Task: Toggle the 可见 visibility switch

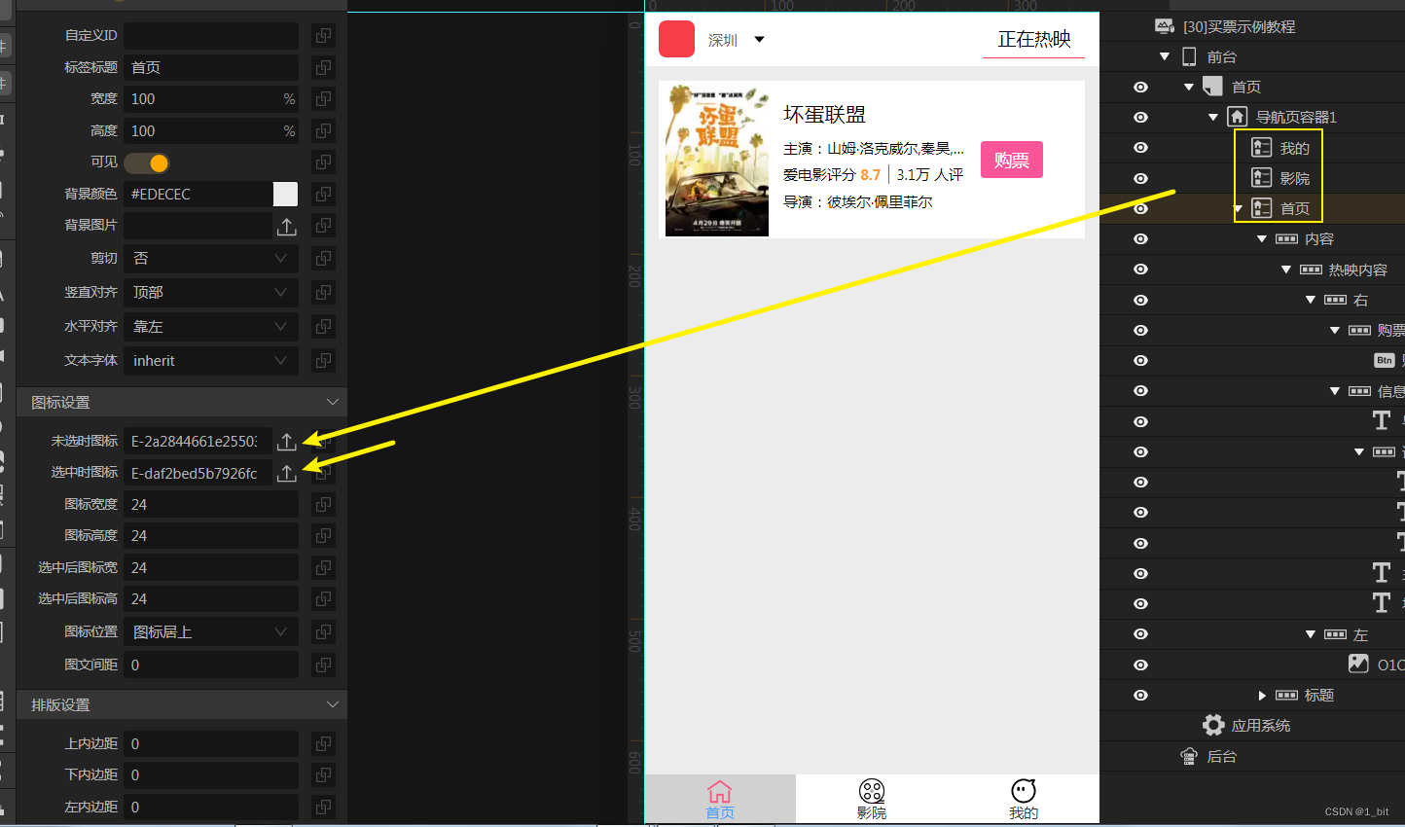Action: coord(147,162)
